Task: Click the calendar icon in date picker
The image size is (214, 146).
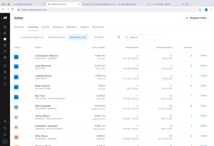Action: coord(119,37)
